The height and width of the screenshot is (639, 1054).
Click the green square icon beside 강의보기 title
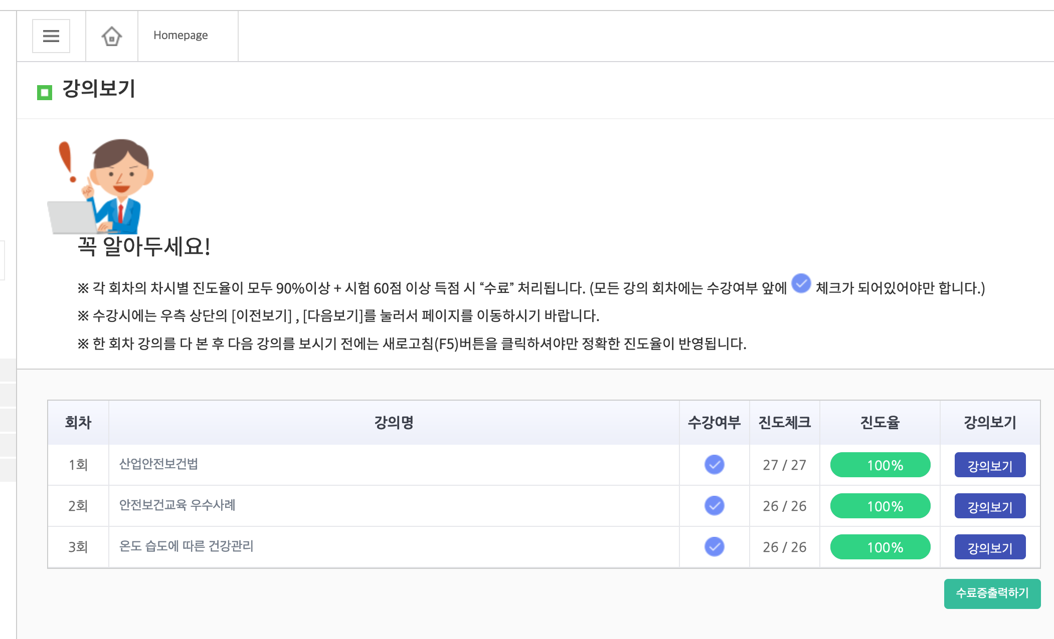45,92
